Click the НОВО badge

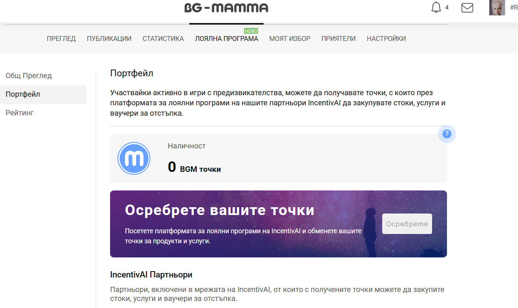(x=251, y=31)
